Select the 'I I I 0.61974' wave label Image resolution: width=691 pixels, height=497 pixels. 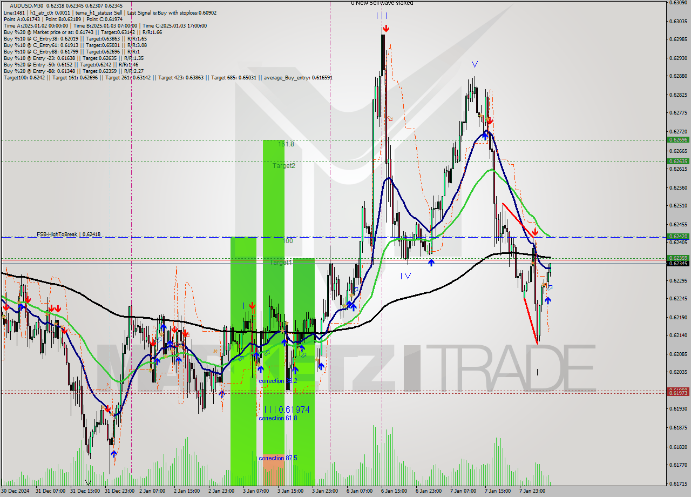(287, 409)
